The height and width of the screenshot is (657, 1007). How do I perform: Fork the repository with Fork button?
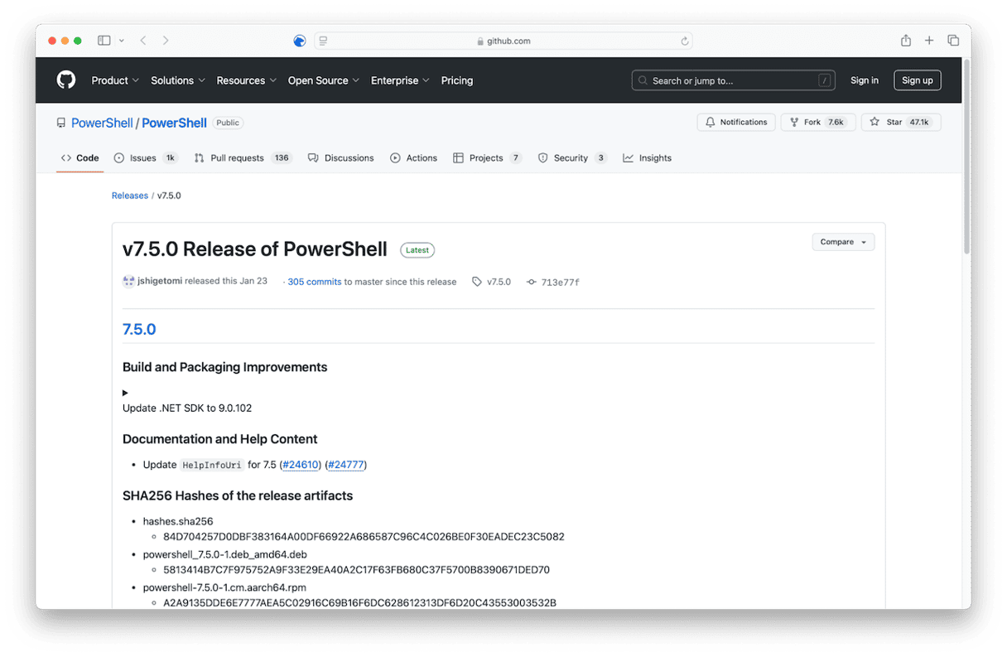point(818,122)
